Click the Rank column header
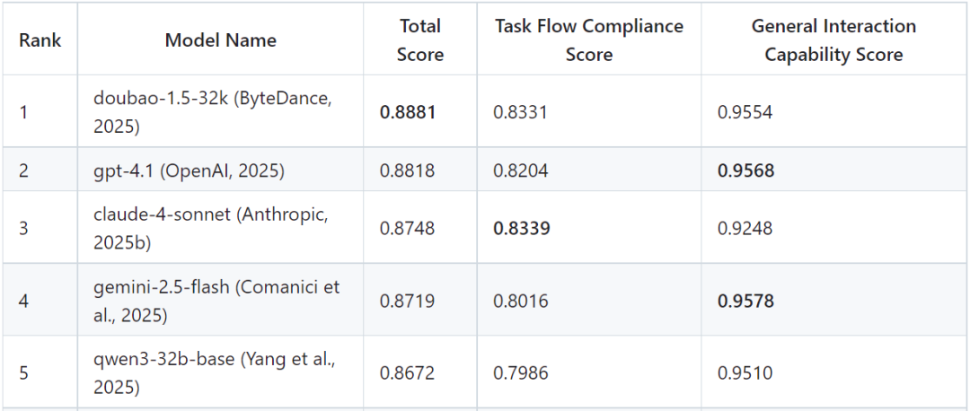Image resolution: width=970 pixels, height=411 pixels. coord(40,40)
